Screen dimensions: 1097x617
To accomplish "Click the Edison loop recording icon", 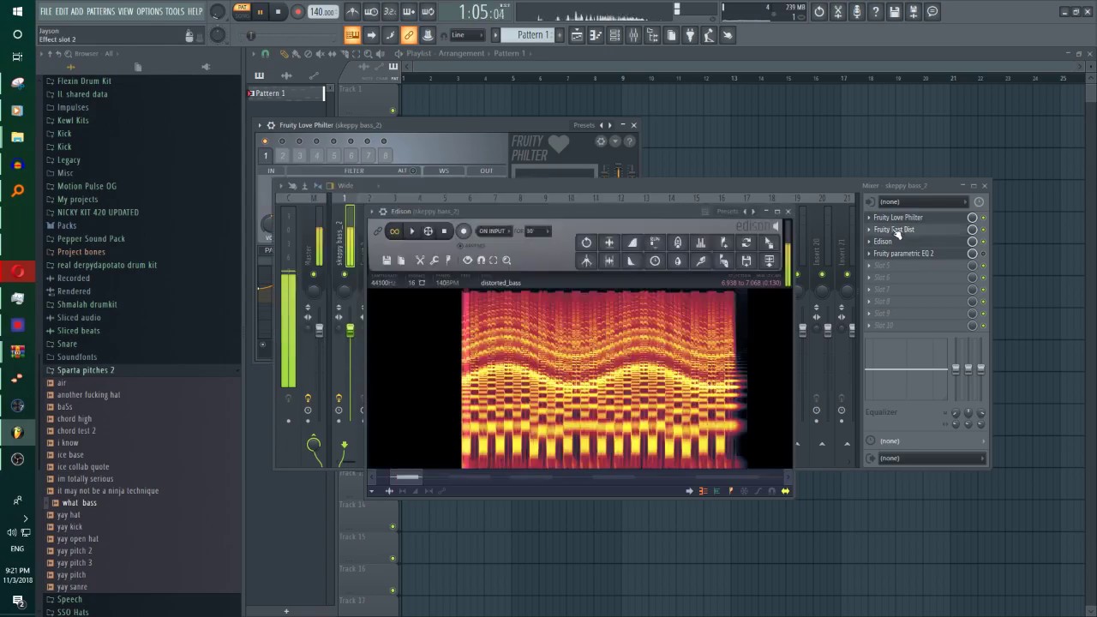I will pos(394,231).
